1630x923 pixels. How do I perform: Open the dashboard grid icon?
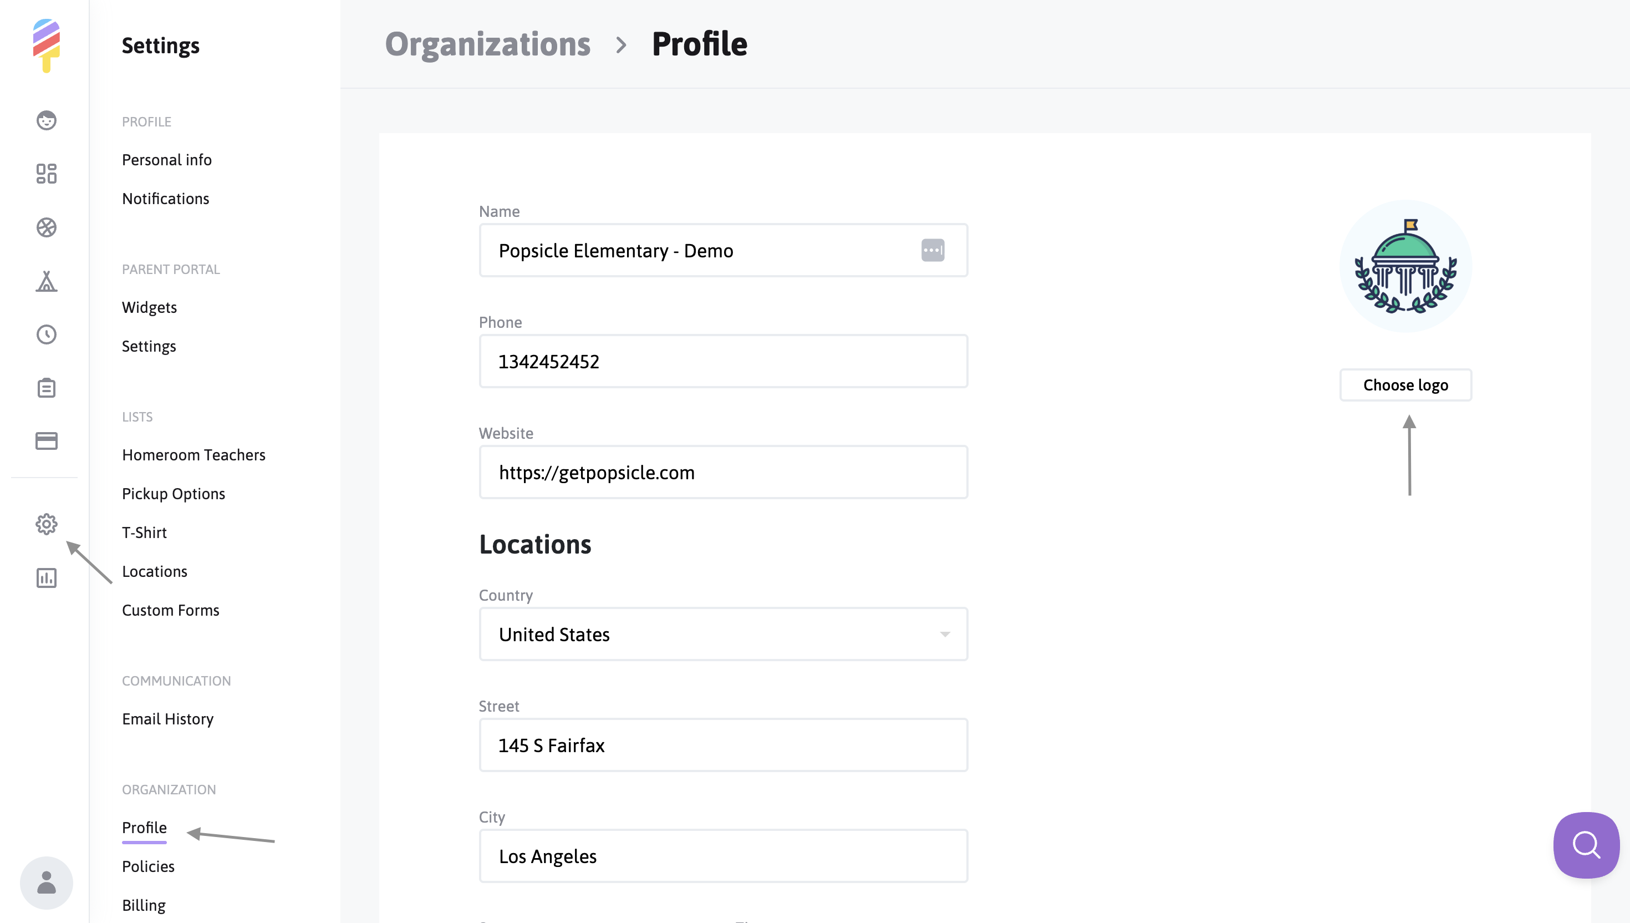pyautogui.click(x=46, y=174)
